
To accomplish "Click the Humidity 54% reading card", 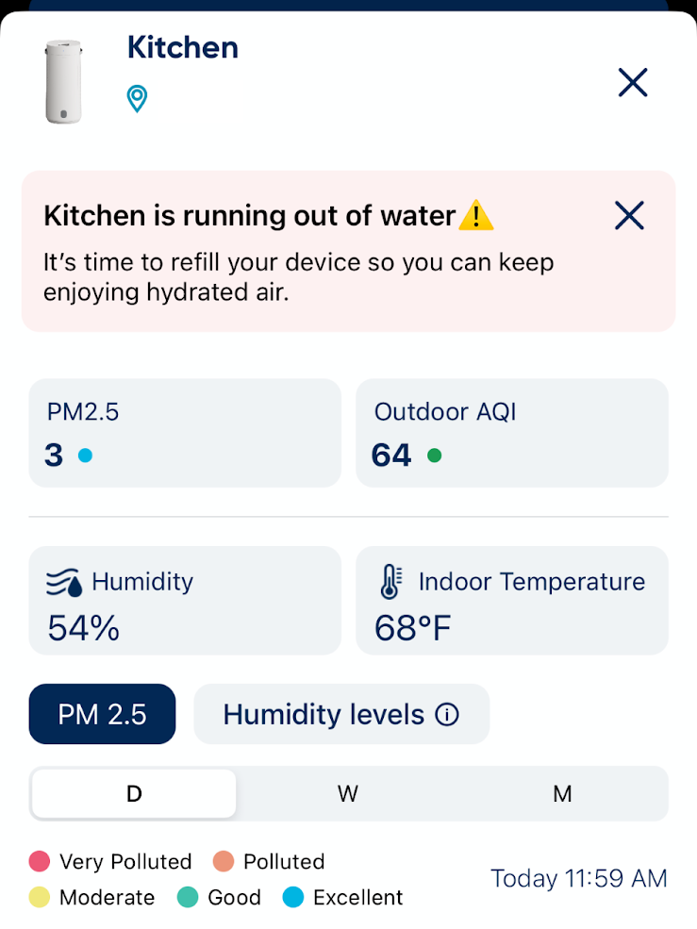I will [185, 601].
